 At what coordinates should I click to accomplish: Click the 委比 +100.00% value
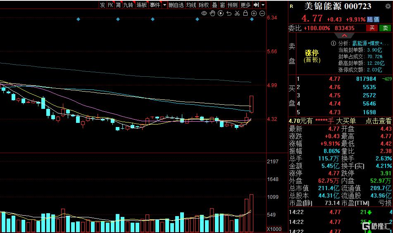pos(317,28)
